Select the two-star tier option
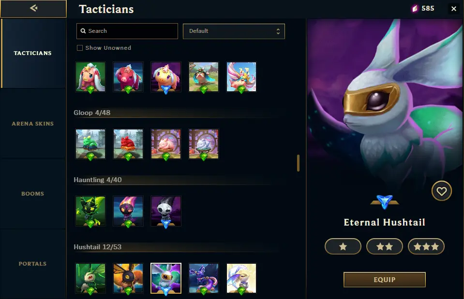 coord(384,246)
